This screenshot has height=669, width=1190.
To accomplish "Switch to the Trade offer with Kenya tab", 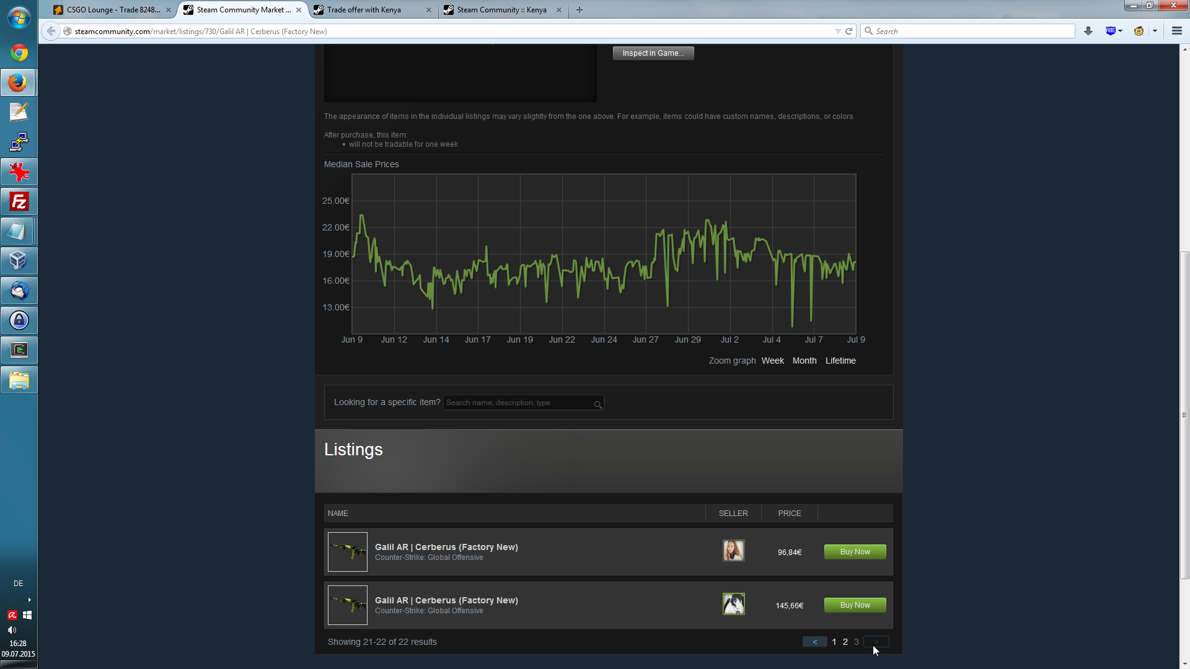I will [x=364, y=10].
